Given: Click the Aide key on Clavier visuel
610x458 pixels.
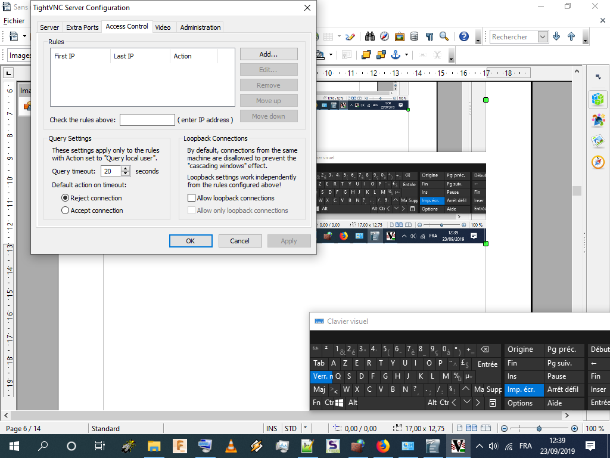Looking at the screenshot, I should pyautogui.click(x=564, y=403).
